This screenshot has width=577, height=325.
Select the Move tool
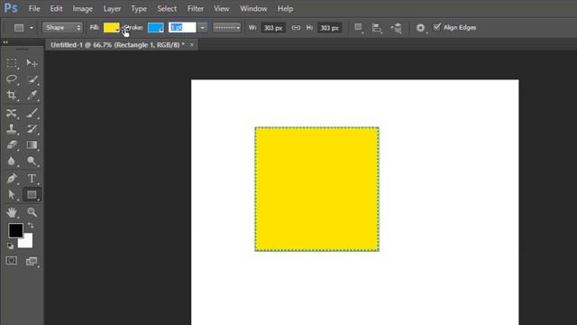click(32, 63)
